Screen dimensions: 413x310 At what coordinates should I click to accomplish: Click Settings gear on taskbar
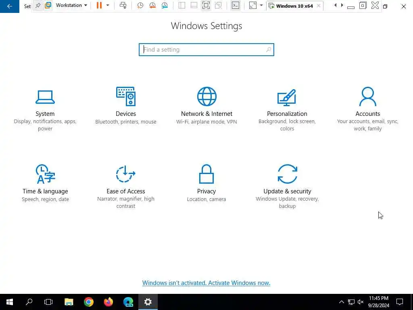[148, 302]
